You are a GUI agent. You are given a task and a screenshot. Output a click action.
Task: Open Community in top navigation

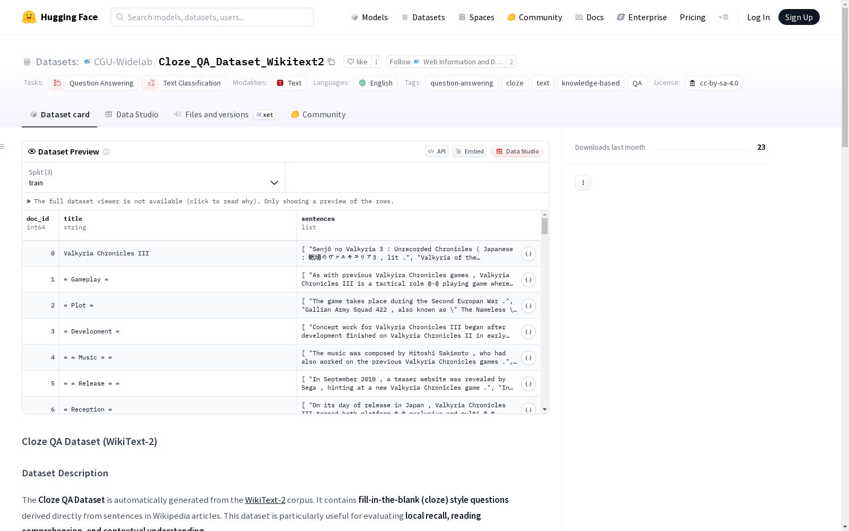click(535, 17)
